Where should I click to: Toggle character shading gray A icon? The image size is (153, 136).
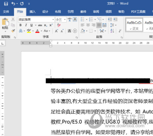(69, 31)
